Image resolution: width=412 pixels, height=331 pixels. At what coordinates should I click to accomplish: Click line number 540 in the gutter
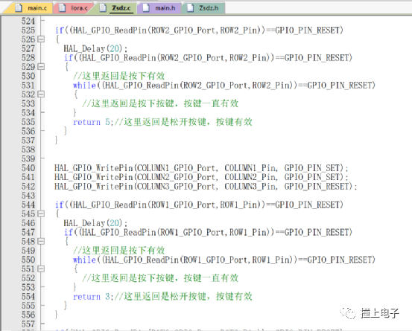pyautogui.click(x=28, y=168)
